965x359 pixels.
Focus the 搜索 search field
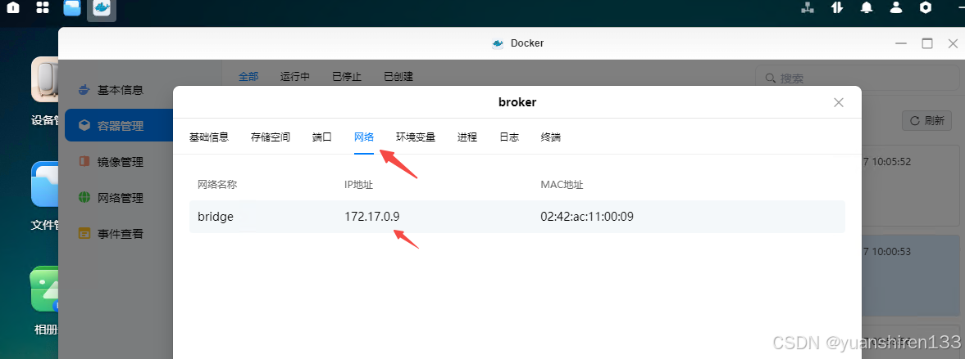click(857, 79)
